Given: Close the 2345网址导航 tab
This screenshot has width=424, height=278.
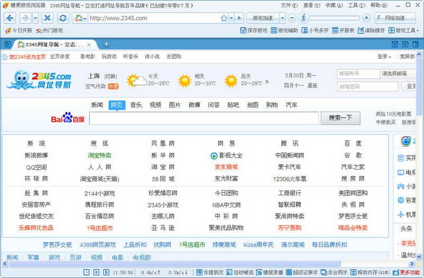Looking at the screenshot, I should coord(89,44).
